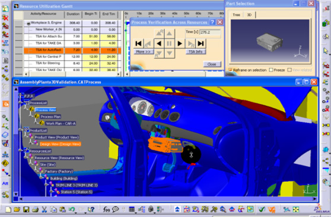Viewport: 331px width, 217px height.
Task: Enable the Freeze checkbox
Action: 271,70
